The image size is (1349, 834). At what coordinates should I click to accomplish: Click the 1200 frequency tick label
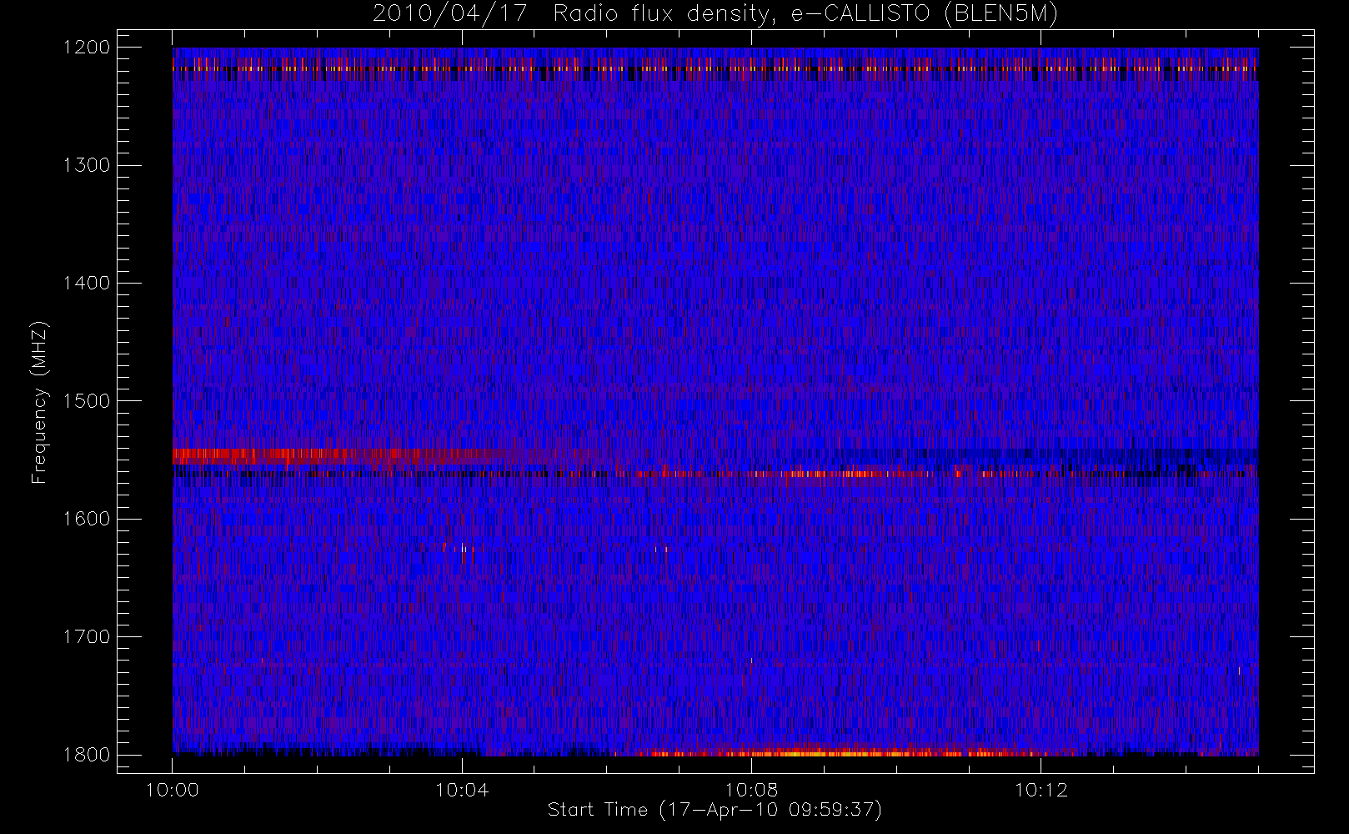point(87,48)
